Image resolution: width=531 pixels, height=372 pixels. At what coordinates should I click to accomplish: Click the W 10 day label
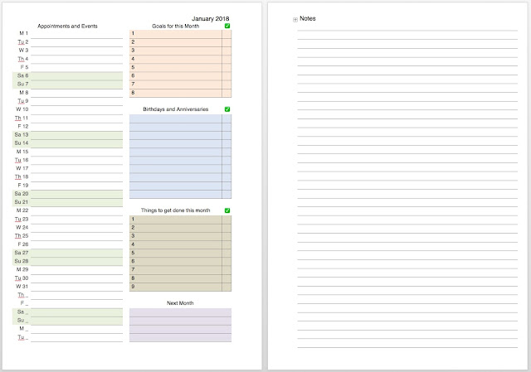(22, 109)
